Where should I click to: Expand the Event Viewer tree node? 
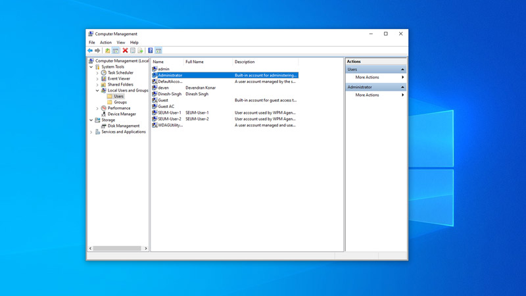coord(97,79)
